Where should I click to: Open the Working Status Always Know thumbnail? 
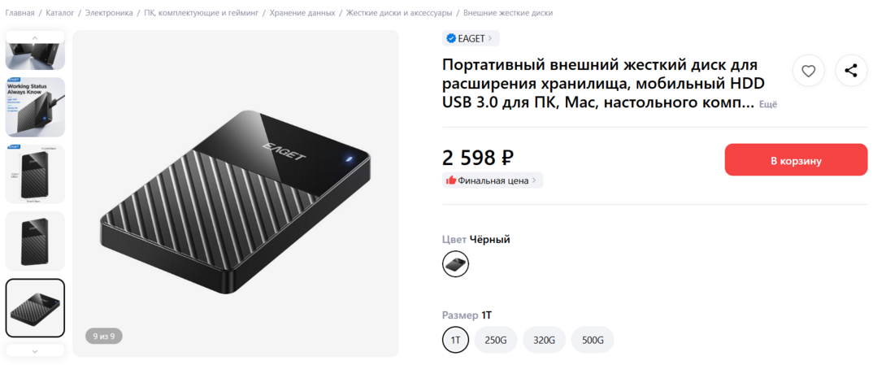coord(35,107)
